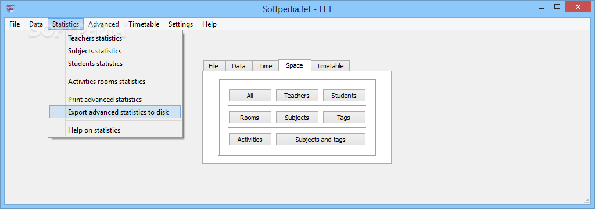The height and width of the screenshot is (209, 595).
Task: Switch to the Data tab in panel
Action: (239, 66)
